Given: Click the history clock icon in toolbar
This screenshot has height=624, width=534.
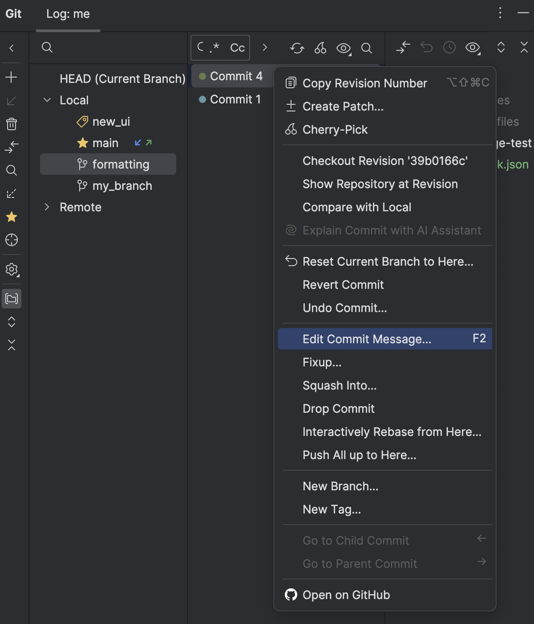Looking at the screenshot, I should pyautogui.click(x=449, y=48).
